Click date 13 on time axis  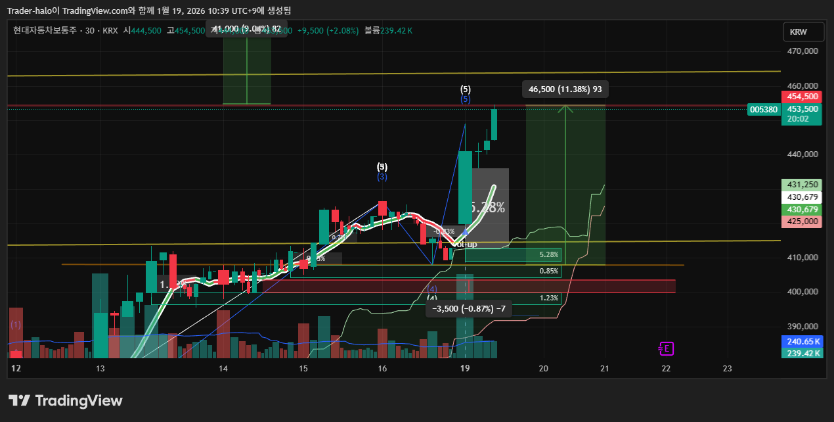[x=100, y=369]
